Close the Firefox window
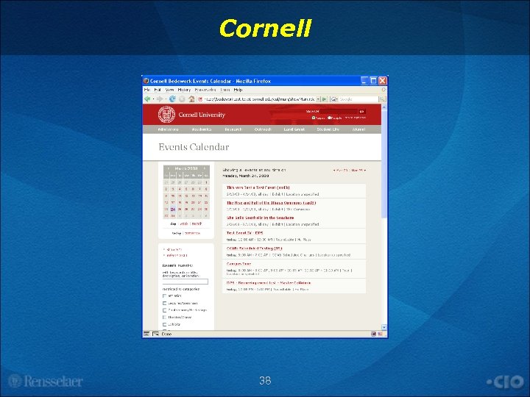Image resolution: width=530 pixels, height=397 pixels. pos(382,81)
